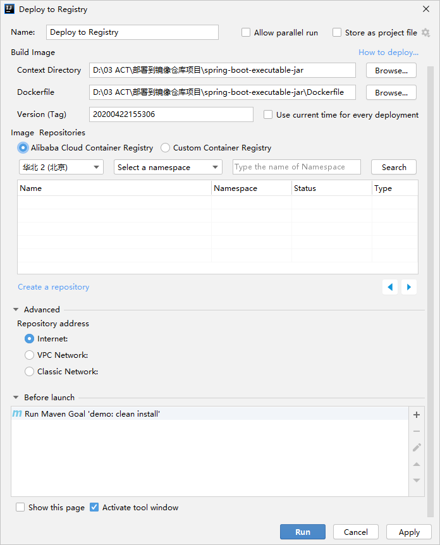The height and width of the screenshot is (545, 440).
Task: Enable Allow parallel run
Action: pyautogui.click(x=246, y=32)
